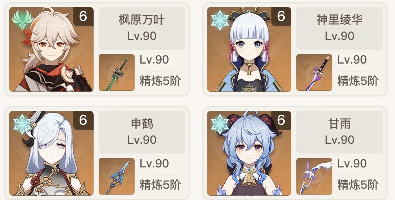Screen dimensions: 395x200
Task: Click the blue polearm weapon icon
Action: [x=116, y=176]
